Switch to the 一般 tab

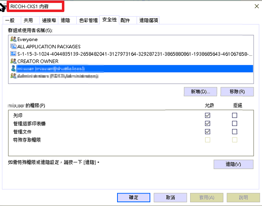[12, 20]
